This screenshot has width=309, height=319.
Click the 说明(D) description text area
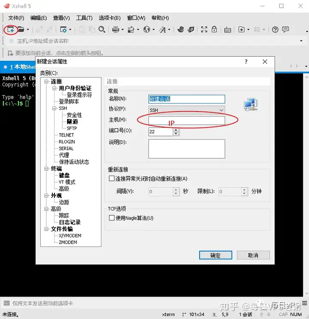click(187, 149)
